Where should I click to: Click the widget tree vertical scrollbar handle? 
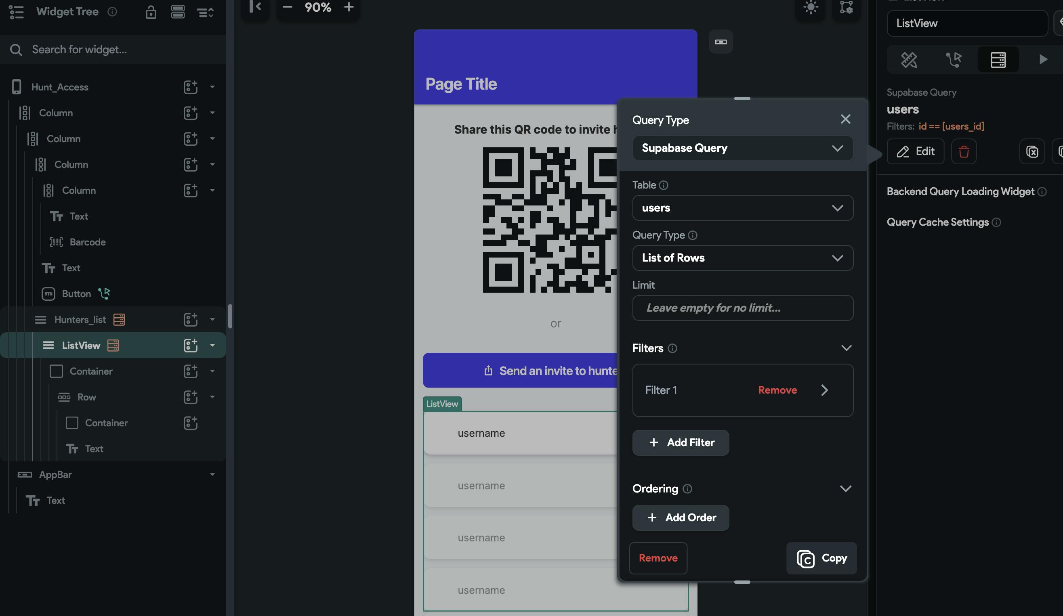230,315
